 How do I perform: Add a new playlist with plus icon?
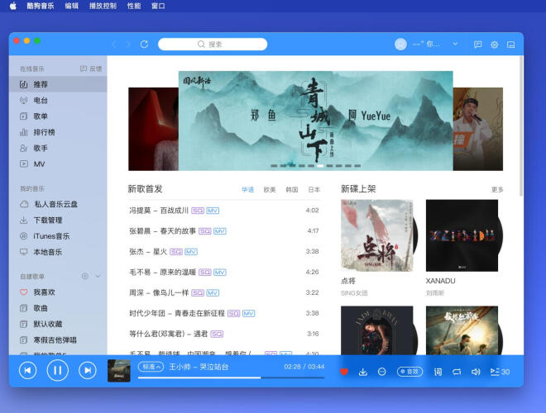(x=84, y=277)
